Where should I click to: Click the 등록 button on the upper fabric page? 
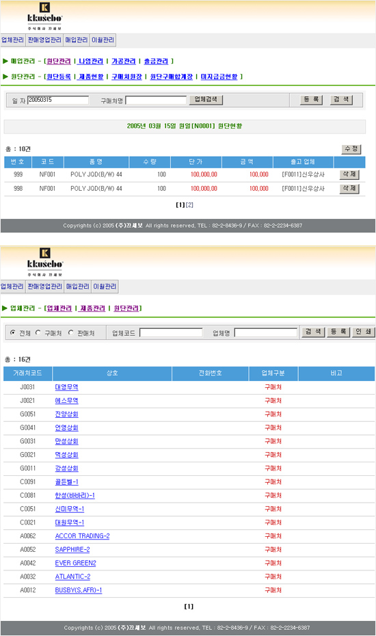[311, 99]
